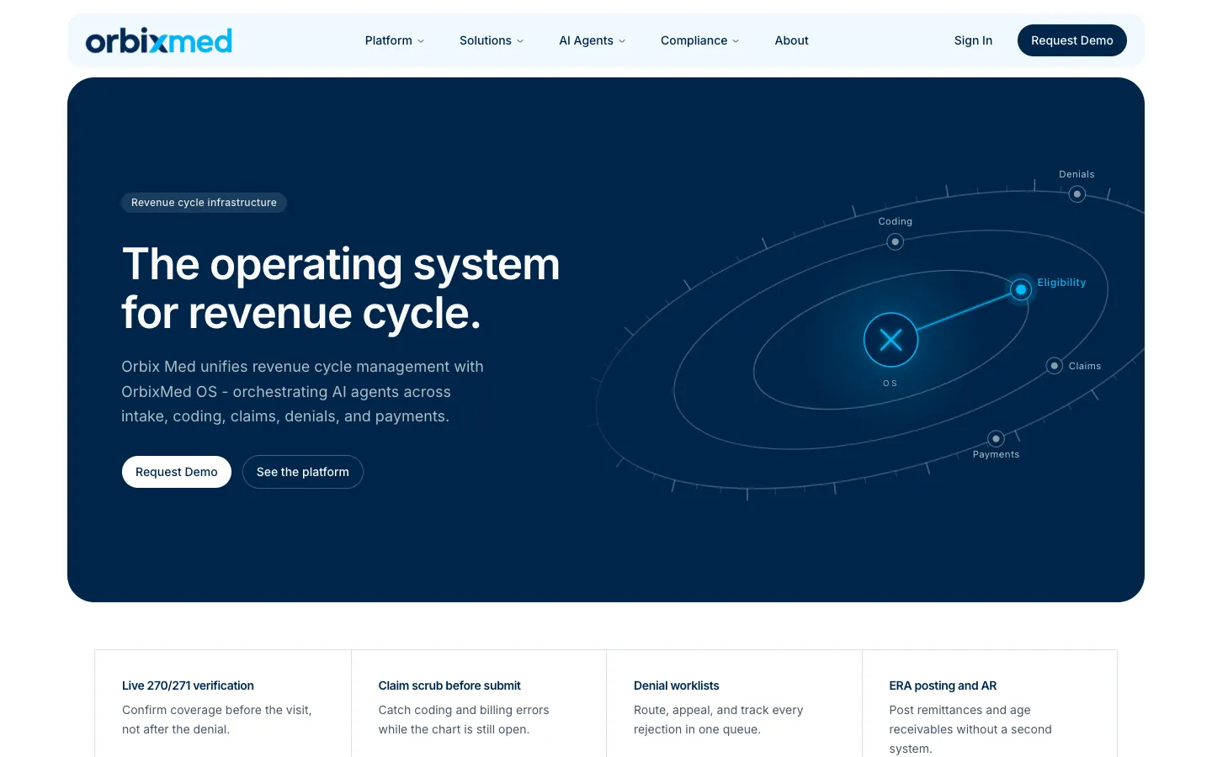The image size is (1212, 757).
Task: Open the Solutions menu
Action: point(492,40)
